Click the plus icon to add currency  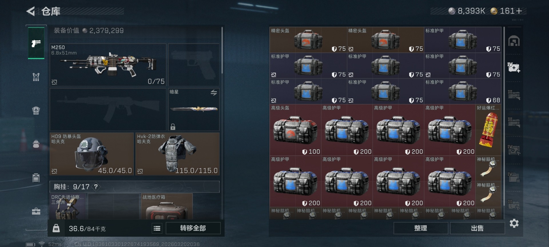[519, 11]
